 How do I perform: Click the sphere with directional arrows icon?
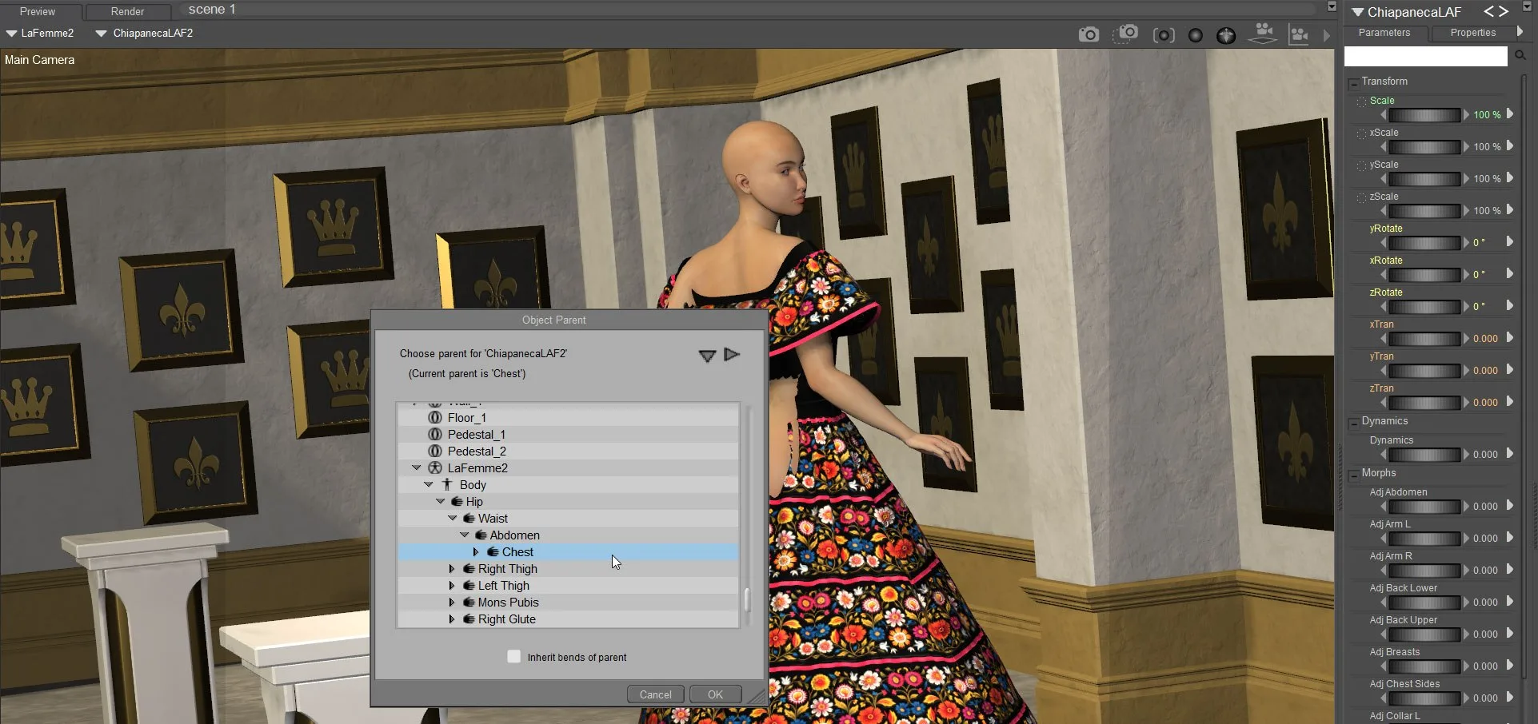(x=1226, y=35)
